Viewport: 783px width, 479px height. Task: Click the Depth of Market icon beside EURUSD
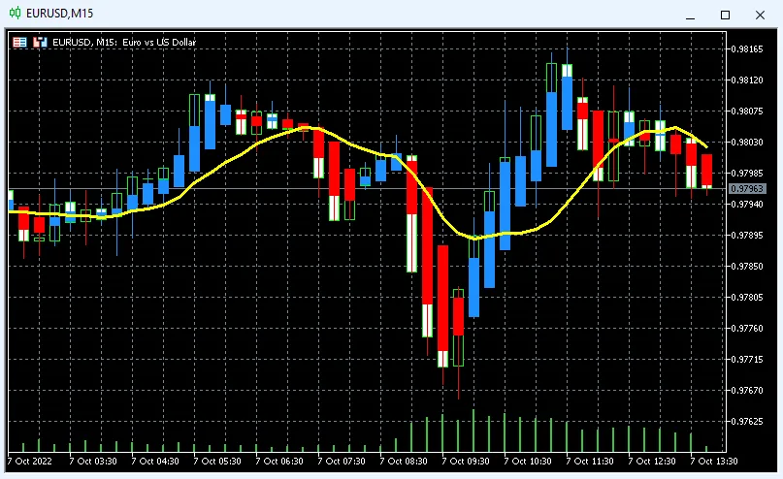40,42
